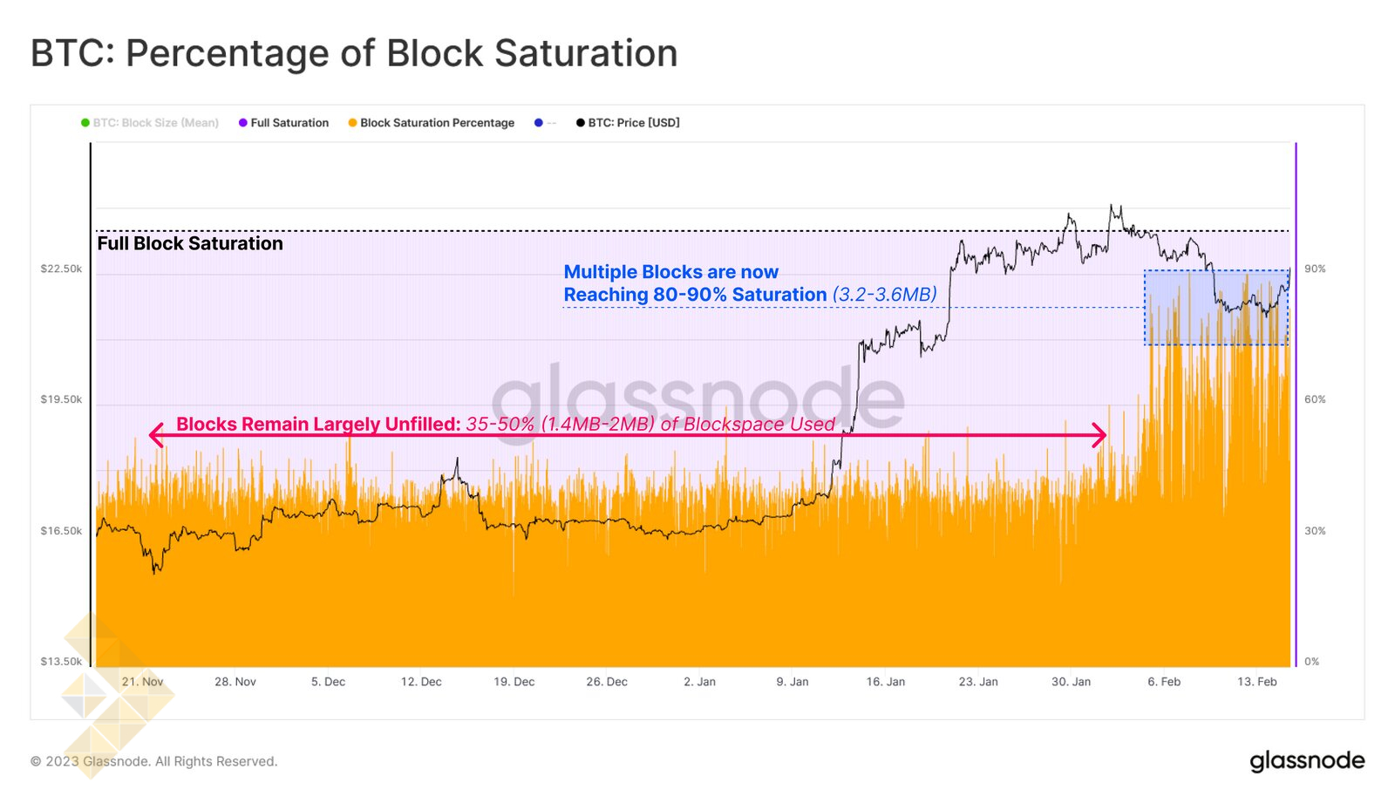1395x803 pixels.
Task: Click the 'BTC: Percentage of Block Saturation' title
Action: pos(354,53)
